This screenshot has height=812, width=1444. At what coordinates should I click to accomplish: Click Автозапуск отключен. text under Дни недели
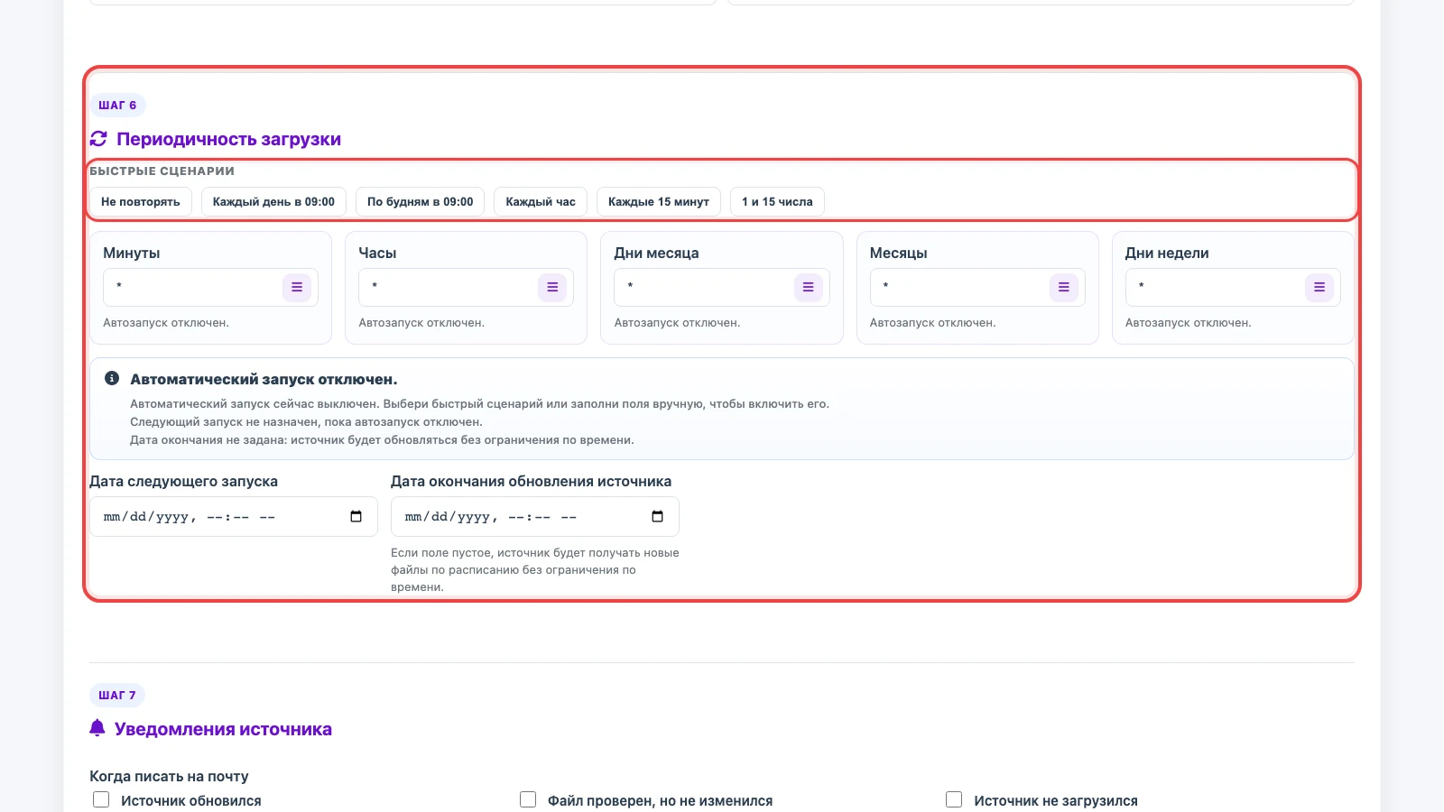click(1189, 322)
